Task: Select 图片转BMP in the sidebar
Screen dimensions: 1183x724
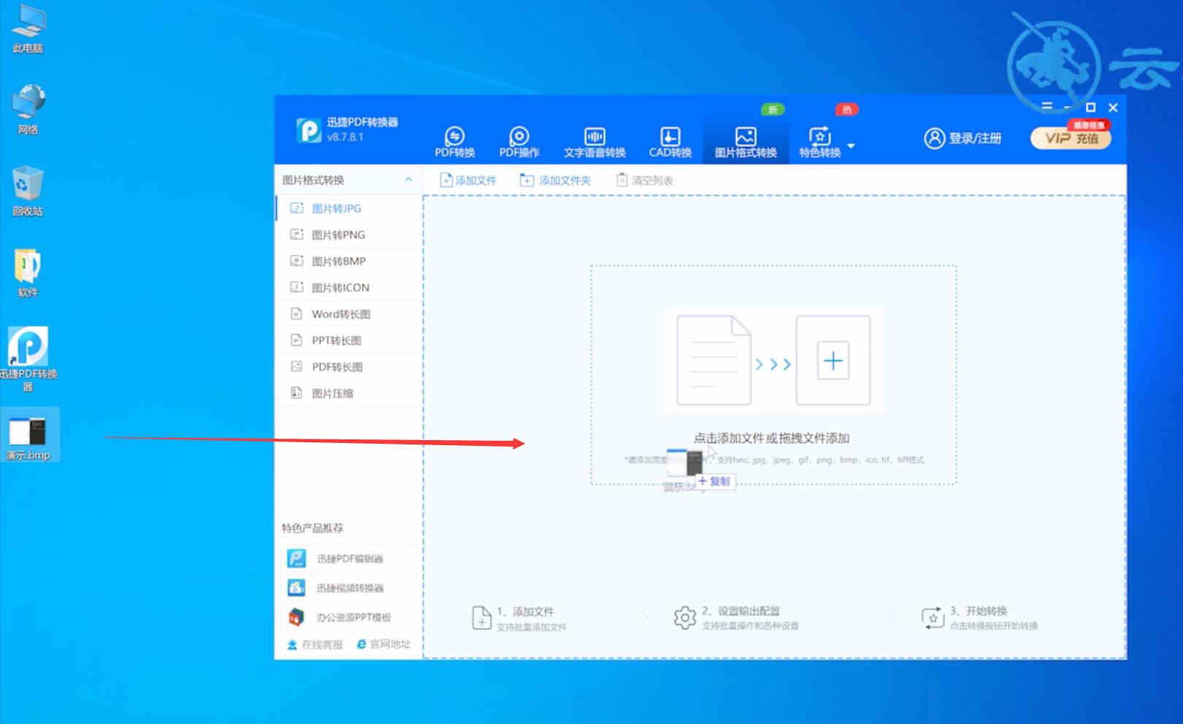Action: click(x=350, y=261)
